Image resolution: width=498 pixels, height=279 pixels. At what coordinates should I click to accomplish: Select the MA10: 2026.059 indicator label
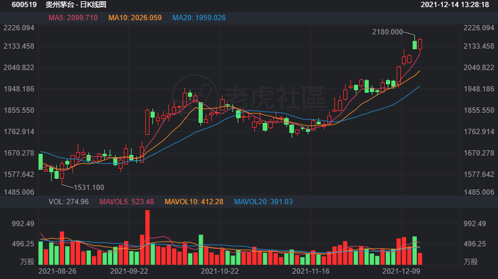pyautogui.click(x=135, y=18)
